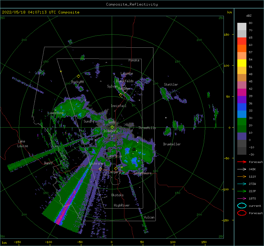This screenshot has height=246, width=264.
Task: Click the Didsbury label
Action: (x=111, y=131)
